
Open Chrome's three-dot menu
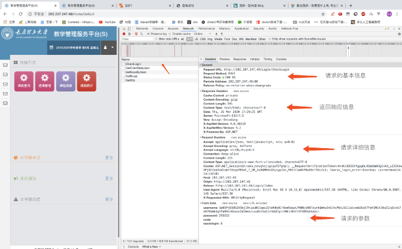(x=397, y=14)
